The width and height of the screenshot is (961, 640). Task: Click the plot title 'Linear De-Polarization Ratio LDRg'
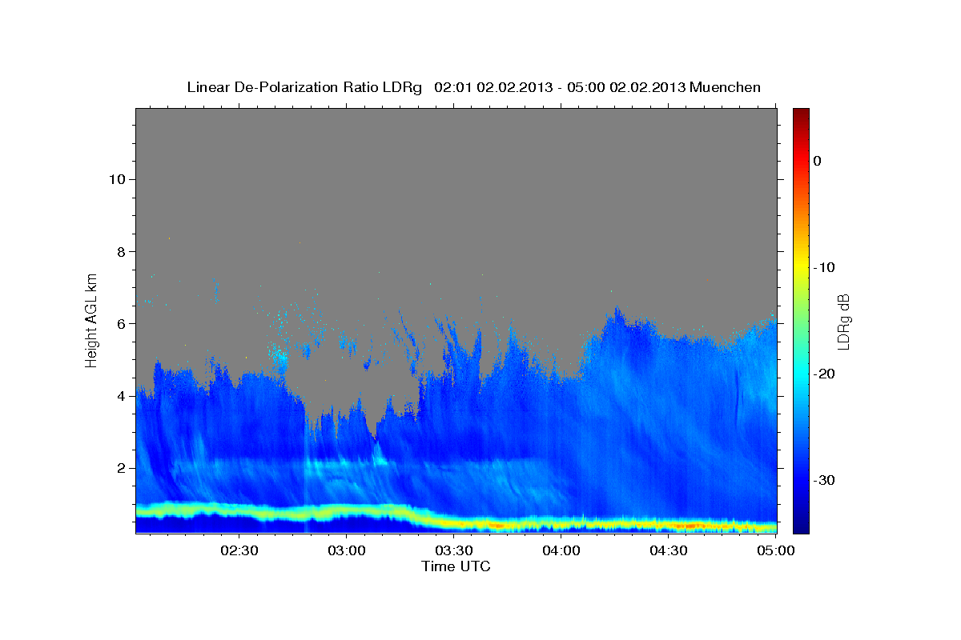(304, 87)
